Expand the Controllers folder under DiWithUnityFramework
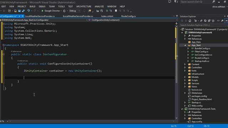This screenshot has width=228, height=128. pos(185,68)
